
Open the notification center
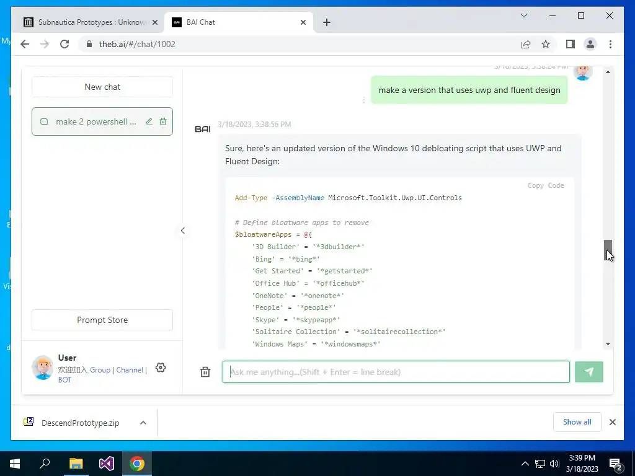point(615,464)
